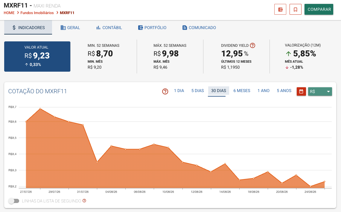Viewport: 341px width, 212px height.
Task: Select the INDICADORES tab
Action: [28, 28]
